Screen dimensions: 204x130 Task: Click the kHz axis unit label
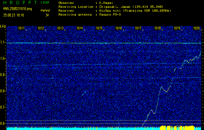tap(3, 26)
